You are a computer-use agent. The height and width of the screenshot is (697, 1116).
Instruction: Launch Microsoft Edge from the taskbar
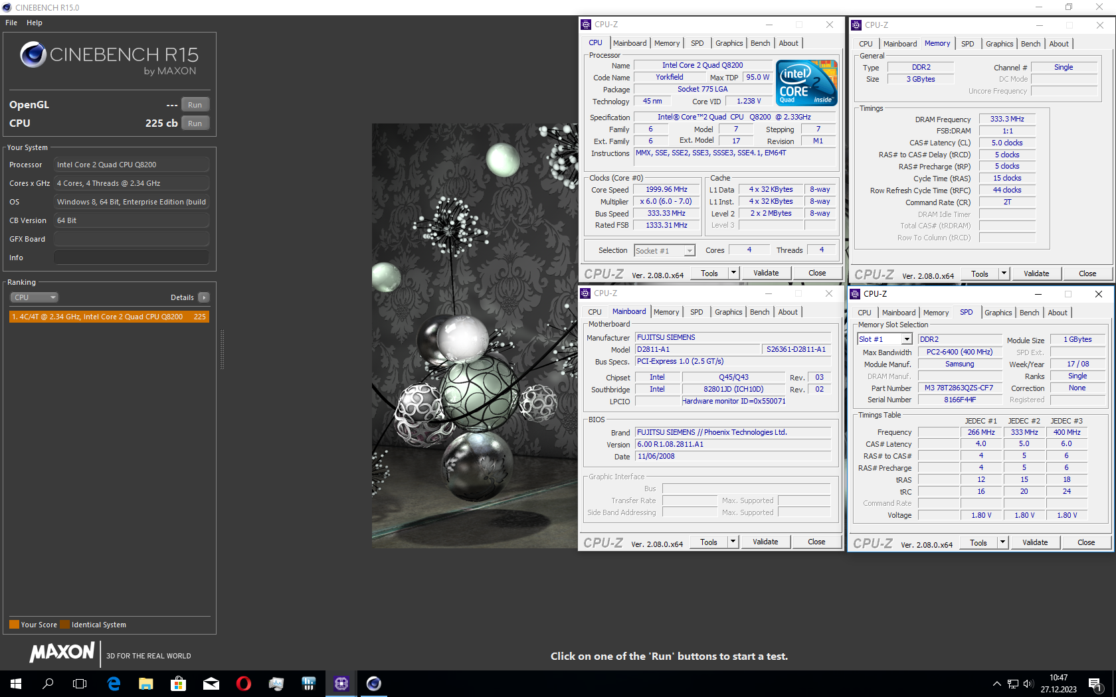click(x=114, y=683)
